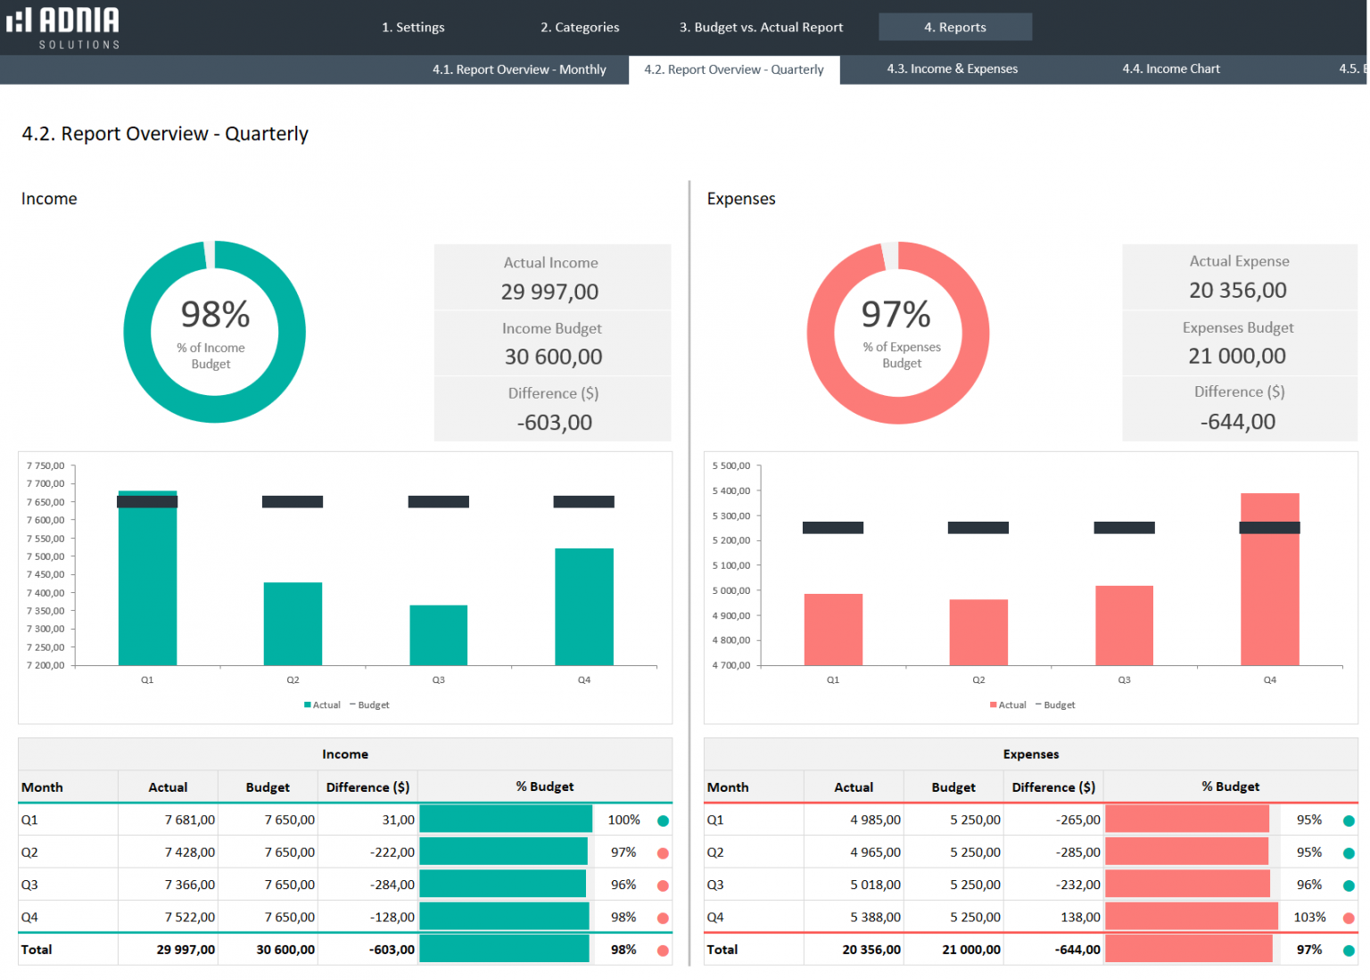The image size is (1370, 980).
Task: Toggle the teal status dot on expenses Q2 row
Action: click(1349, 852)
